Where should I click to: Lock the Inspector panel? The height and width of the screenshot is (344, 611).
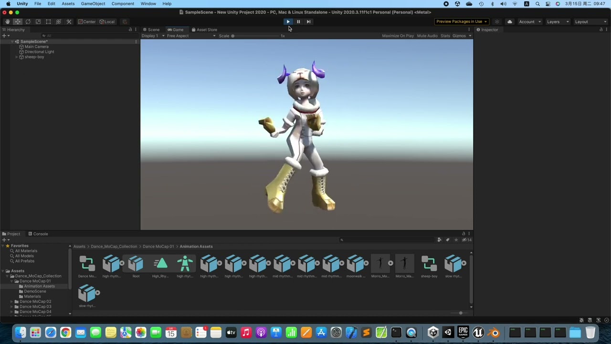pos(601,30)
